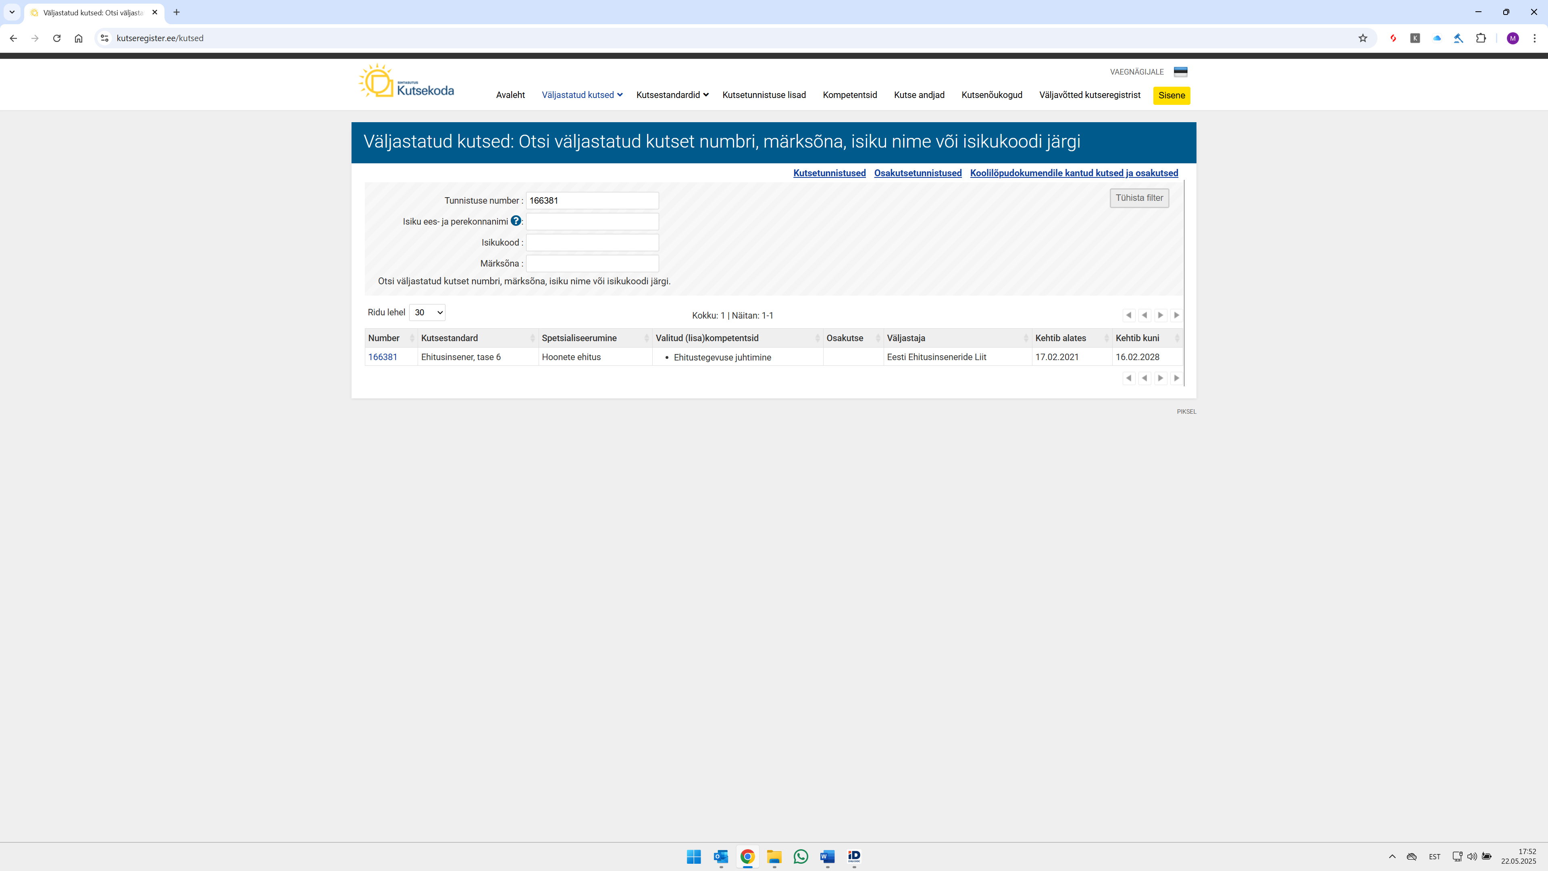The width and height of the screenshot is (1548, 871).
Task: Click the yellow Sisene button
Action: [x=1171, y=96]
